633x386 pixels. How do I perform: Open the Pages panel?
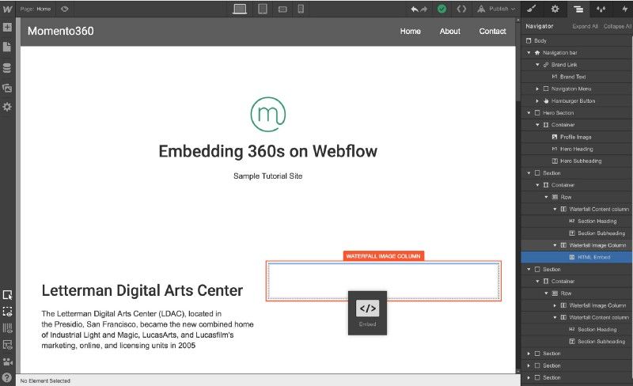[7, 47]
